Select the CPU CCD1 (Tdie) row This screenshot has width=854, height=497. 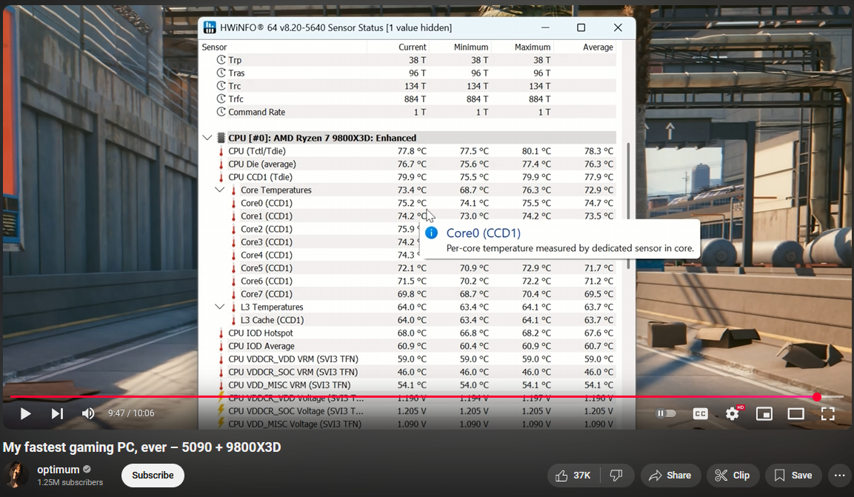408,177
